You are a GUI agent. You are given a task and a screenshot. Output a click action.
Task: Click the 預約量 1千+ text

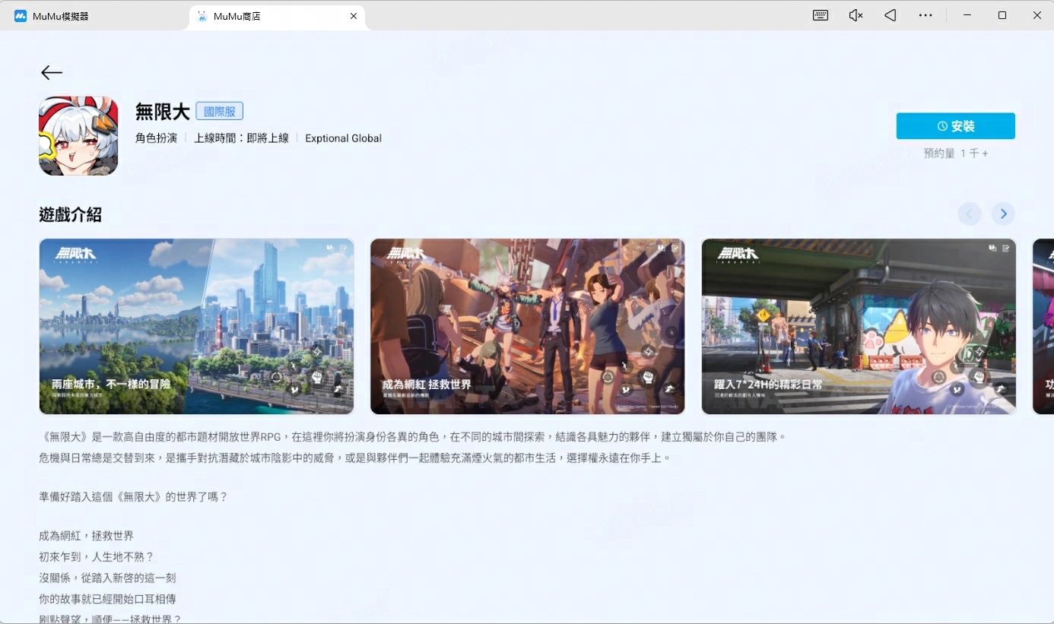coord(955,154)
